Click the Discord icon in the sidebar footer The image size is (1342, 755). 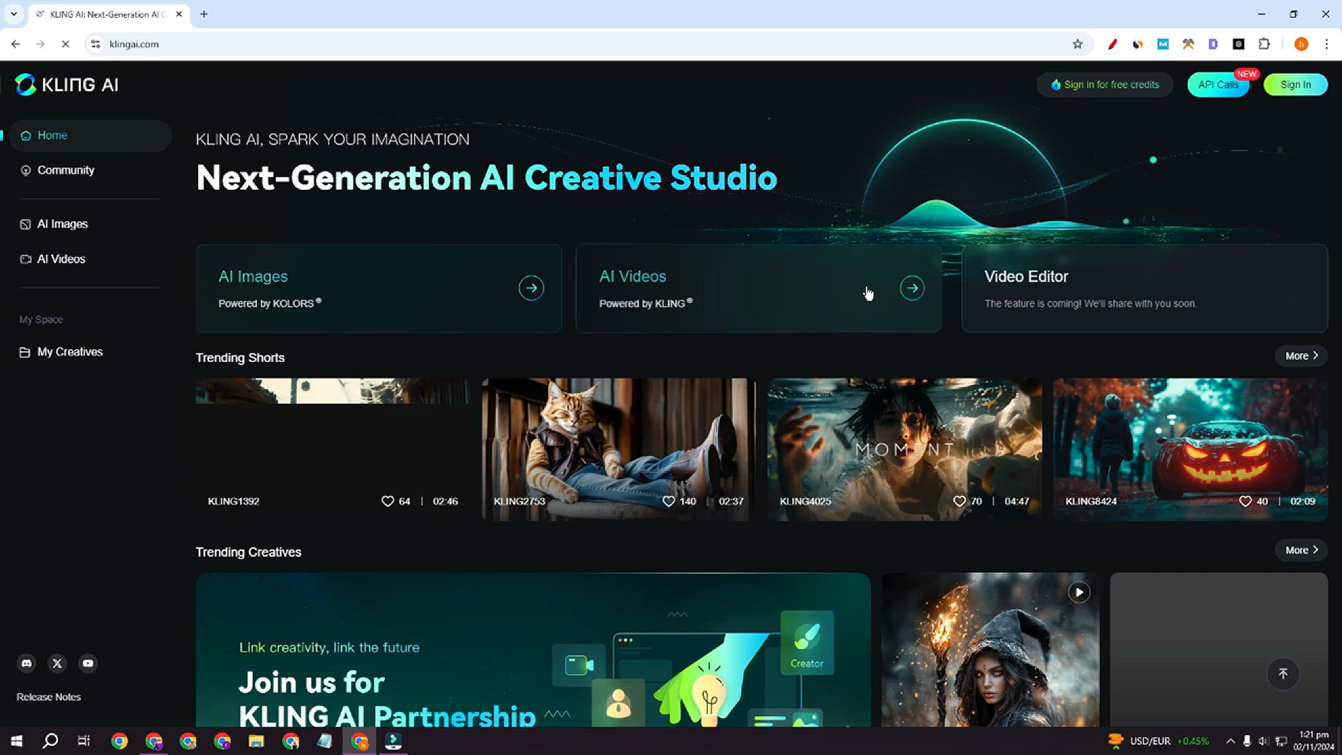click(27, 663)
